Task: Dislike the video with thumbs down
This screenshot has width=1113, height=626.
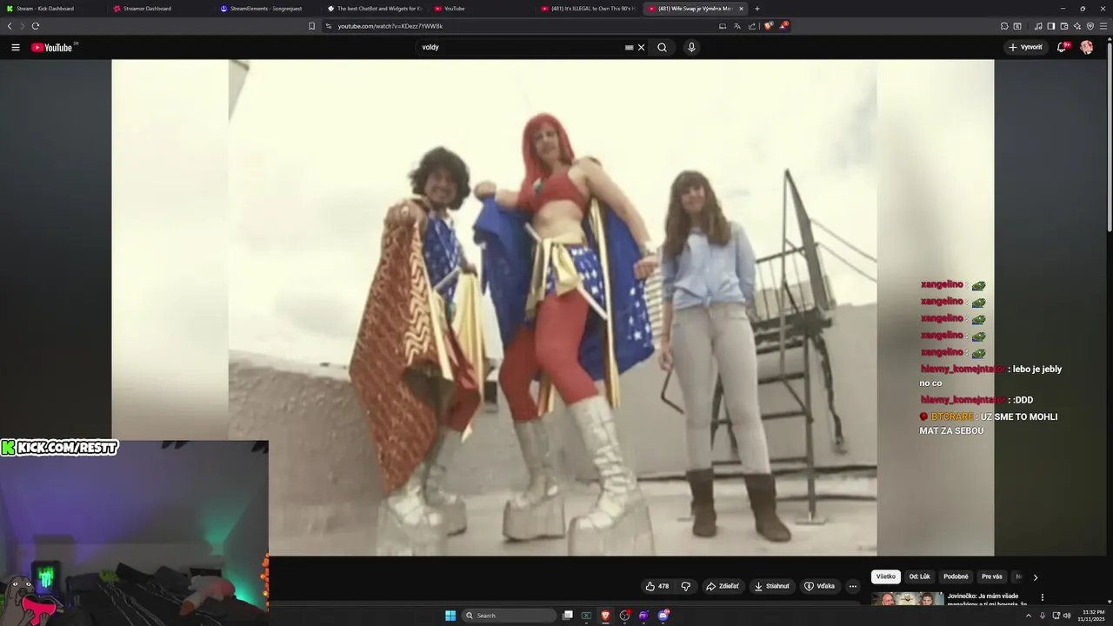Action: [x=685, y=586]
